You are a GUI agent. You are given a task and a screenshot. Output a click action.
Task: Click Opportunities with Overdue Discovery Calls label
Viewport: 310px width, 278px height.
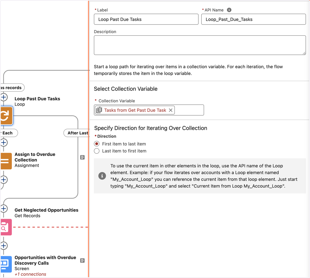pos(45,260)
